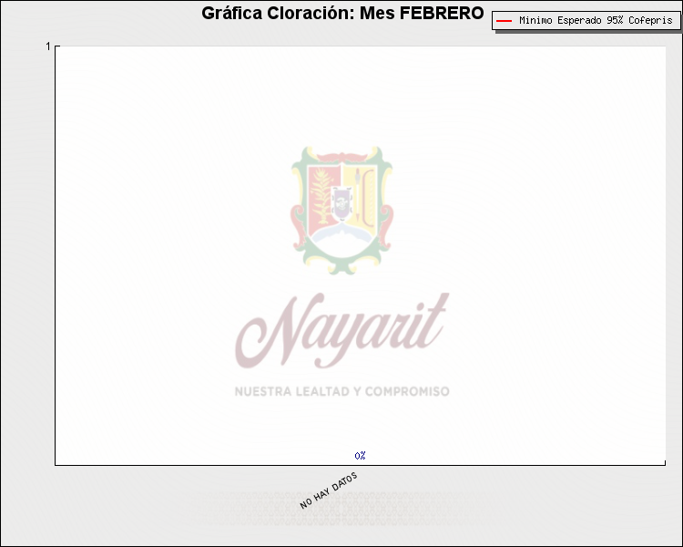Screen dimensions: 683x547
Task: Click the word FEBRERO in the title
Action: coord(442,14)
